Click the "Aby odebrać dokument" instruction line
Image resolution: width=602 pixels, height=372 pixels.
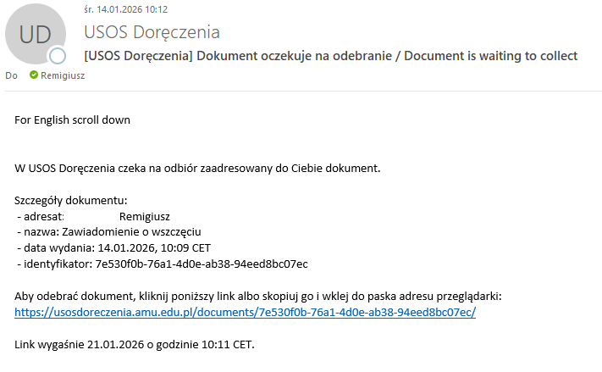click(x=258, y=296)
